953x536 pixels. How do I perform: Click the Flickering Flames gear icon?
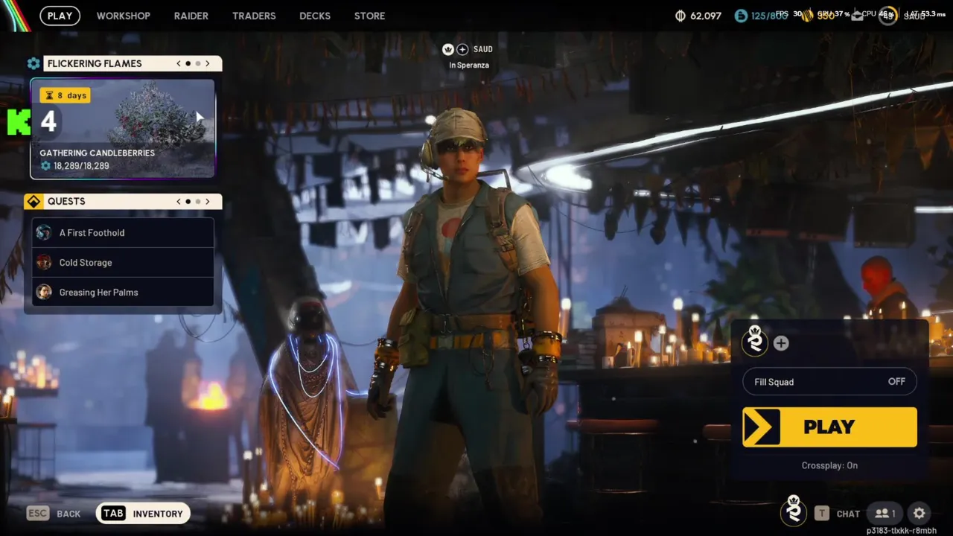34,64
